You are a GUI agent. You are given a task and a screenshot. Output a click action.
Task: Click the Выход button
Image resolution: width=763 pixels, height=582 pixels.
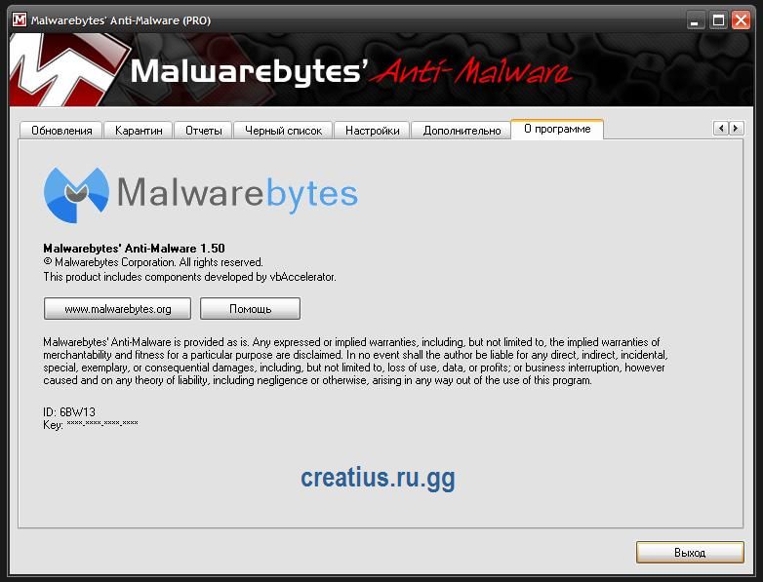pos(690,553)
